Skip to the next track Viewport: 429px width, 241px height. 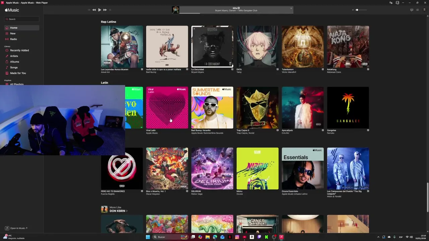[x=105, y=10]
